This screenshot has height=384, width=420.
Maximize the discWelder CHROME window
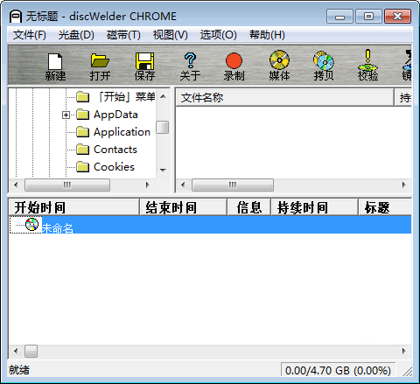coord(368,17)
